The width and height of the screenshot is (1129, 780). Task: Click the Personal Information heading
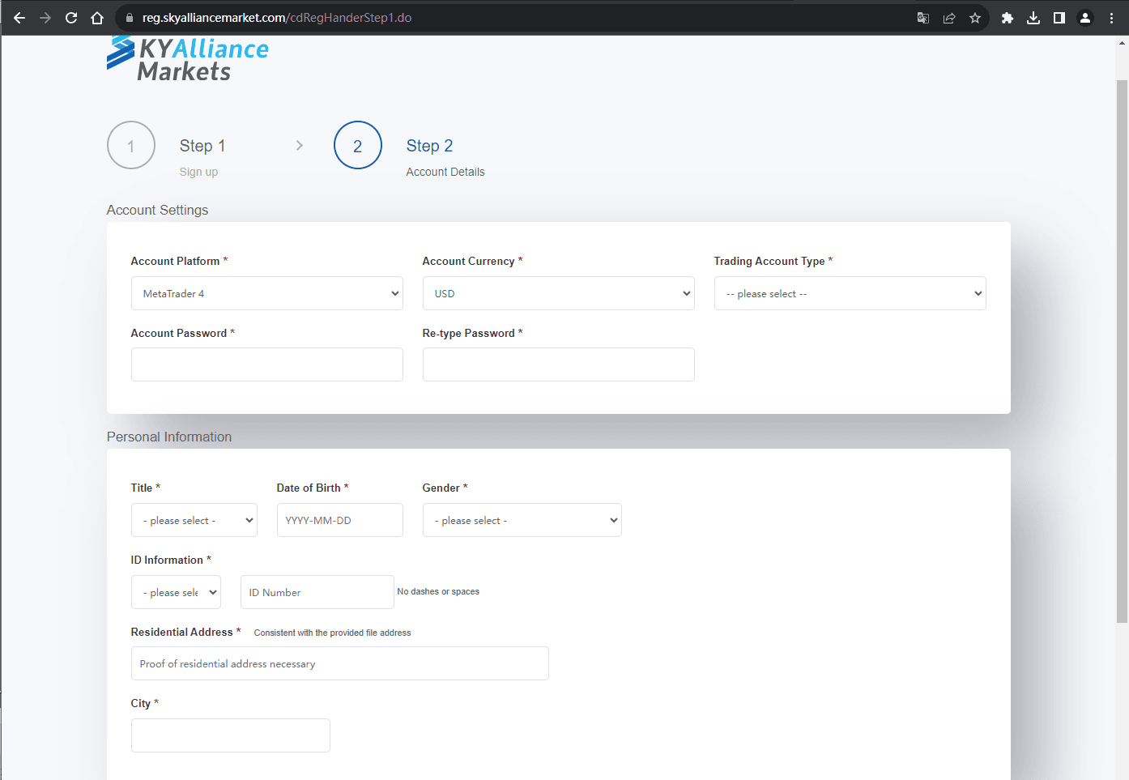[x=169, y=437]
